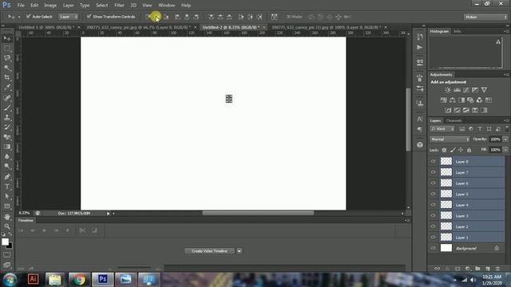The height and width of the screenshot is (287, 511).
Task: Click the Delete layer trash icon
Action: [497, 269]
